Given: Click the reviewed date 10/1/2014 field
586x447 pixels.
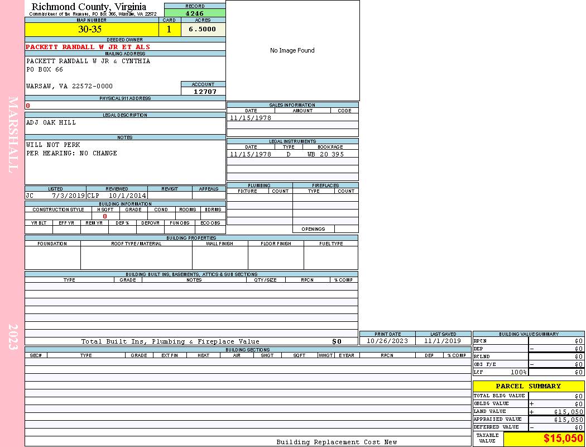Looking at the screenshot, I should 127,196.
